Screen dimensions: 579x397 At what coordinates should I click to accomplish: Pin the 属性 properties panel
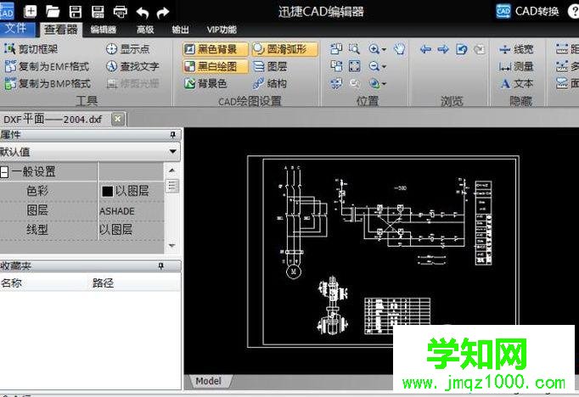[x=173, y=135]
